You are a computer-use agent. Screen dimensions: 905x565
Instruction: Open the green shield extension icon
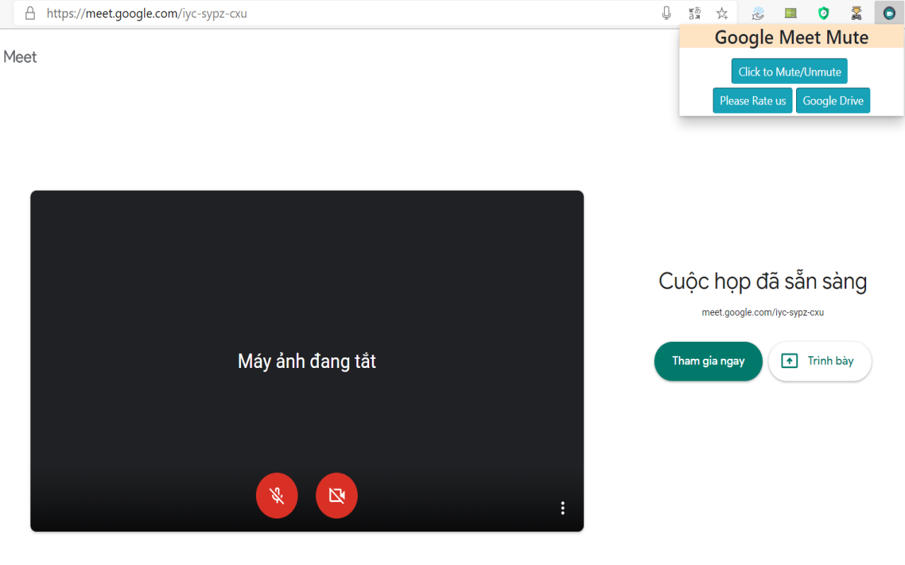pos(824,13)
